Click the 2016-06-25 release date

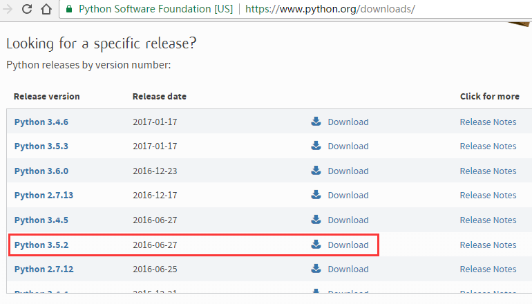pos(155,269)
